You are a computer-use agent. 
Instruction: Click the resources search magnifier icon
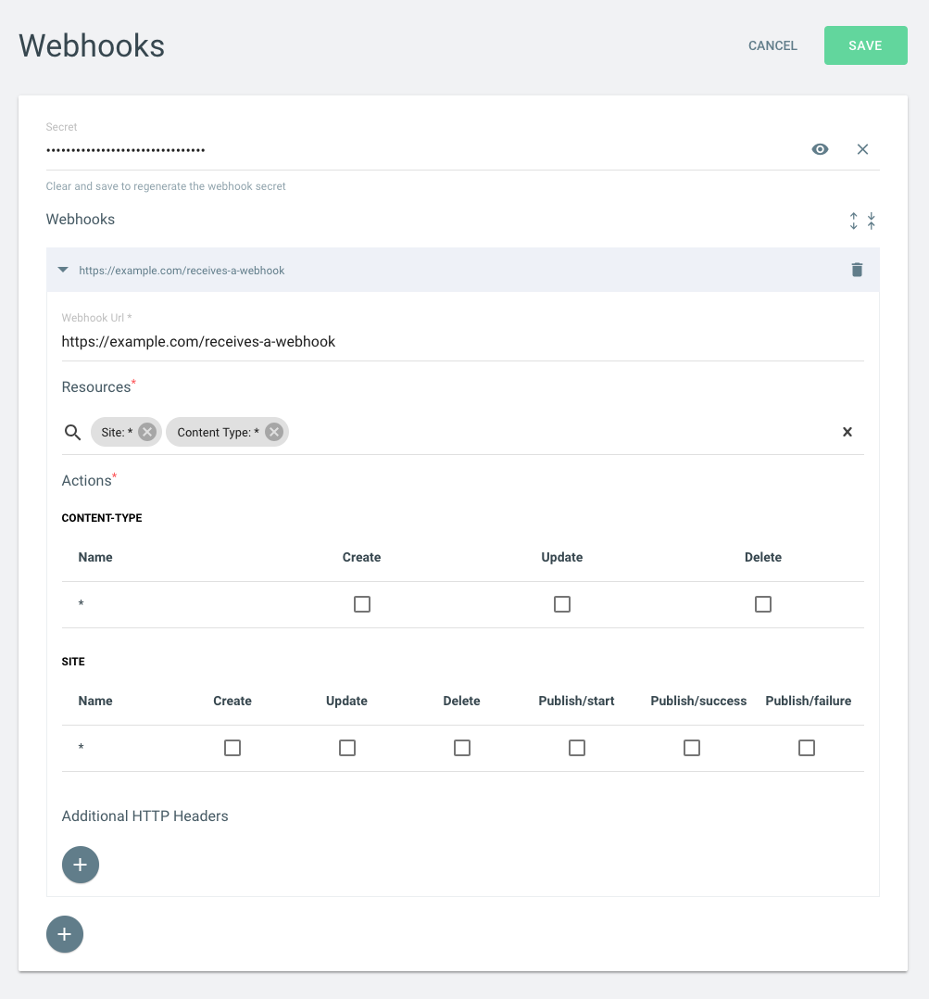(x=72, y=432)
